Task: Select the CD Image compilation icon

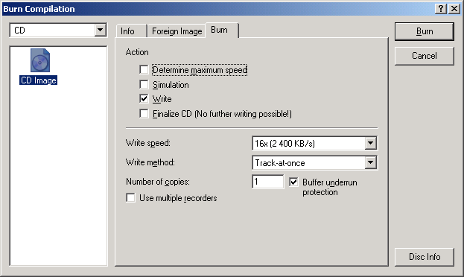Action: click(x=40, y=60)
